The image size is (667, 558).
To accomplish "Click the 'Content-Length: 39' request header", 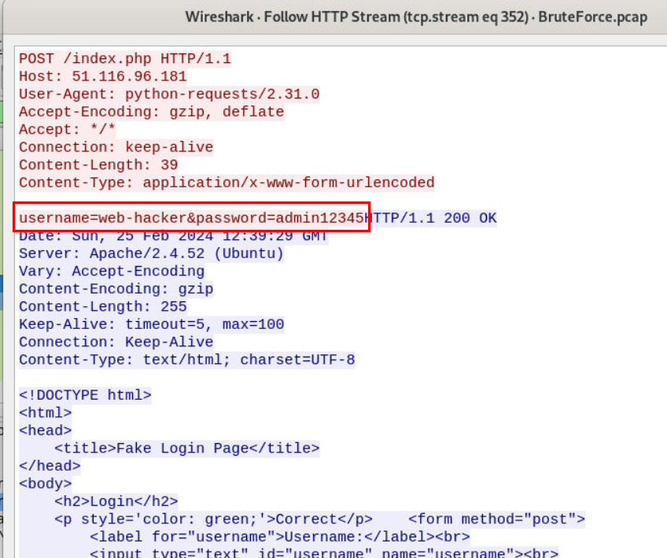I will [98, 164].
